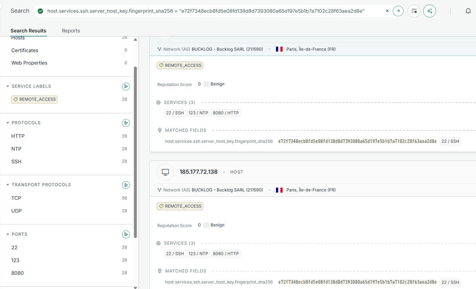Click the sidebar vertical scrollbar thumb

click(x=135, y=152)
